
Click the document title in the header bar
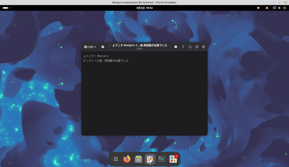click(139, 45)
